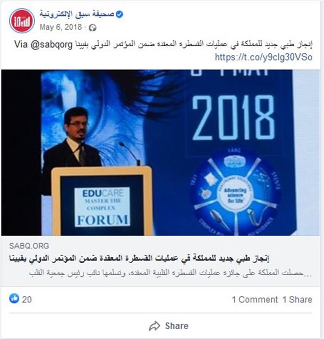The image size is (324, 339).
Task: Open the article preview image
Action: tap(160, 153)
